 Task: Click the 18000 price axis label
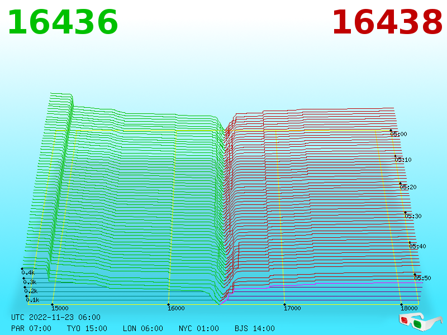point(409,308)
